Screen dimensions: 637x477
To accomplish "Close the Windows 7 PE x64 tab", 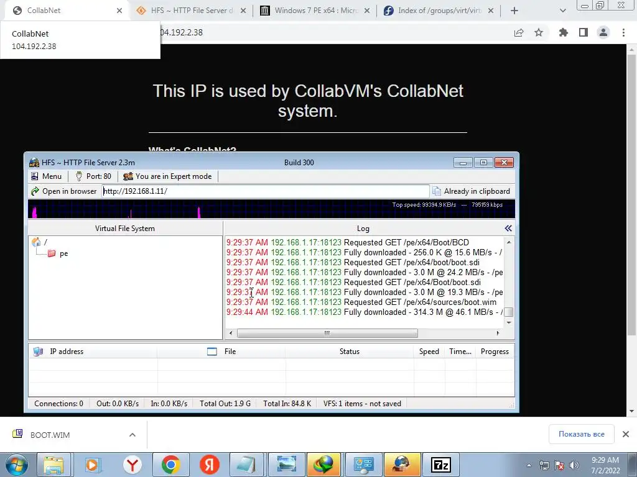I will tap(367, 11).
